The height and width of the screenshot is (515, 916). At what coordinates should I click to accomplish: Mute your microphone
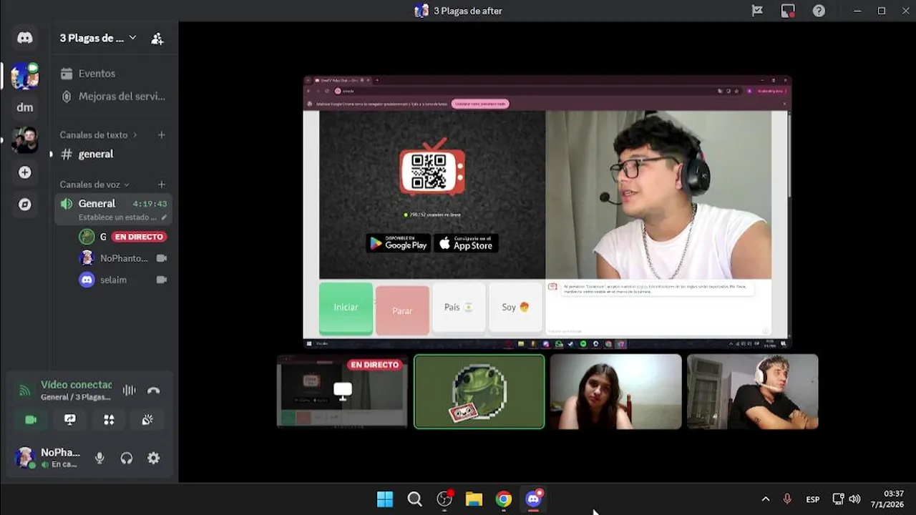[x=99, y=458]
